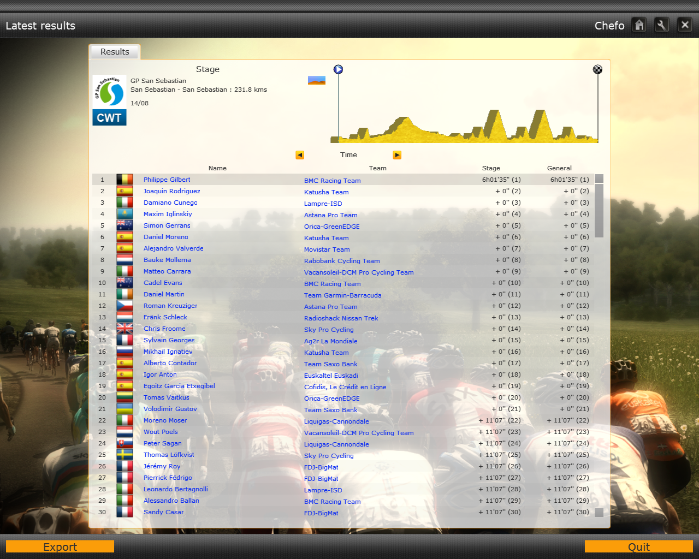Click the results list scrollbar thumb

point(599,211)
